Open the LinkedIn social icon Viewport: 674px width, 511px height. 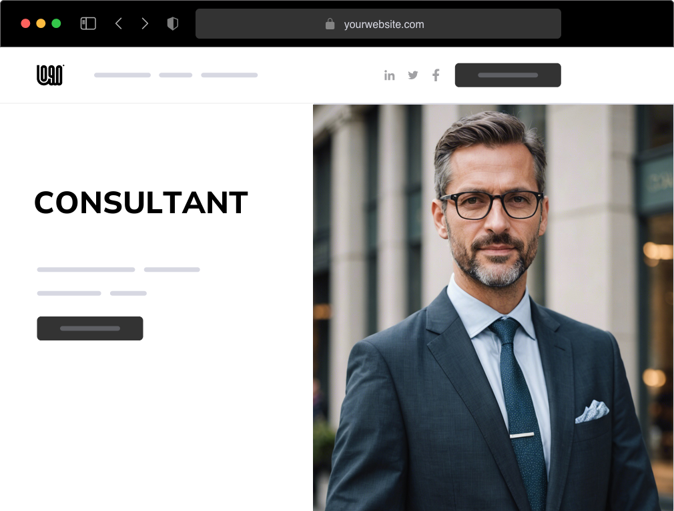coord(390,75)
